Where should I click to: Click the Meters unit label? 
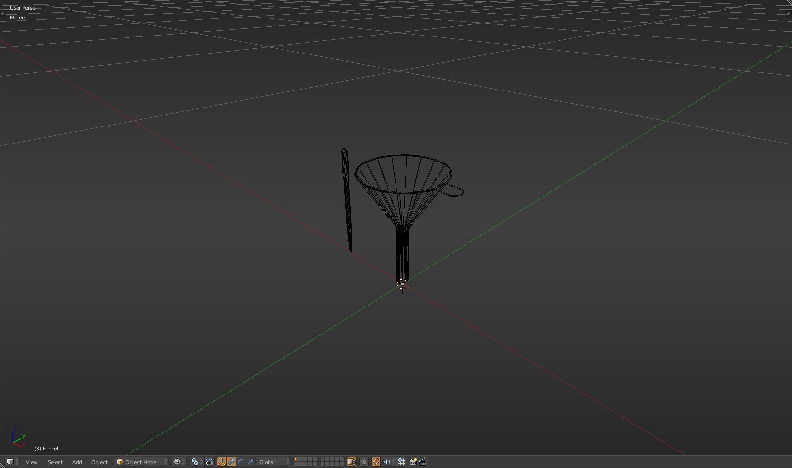[18, 18]
